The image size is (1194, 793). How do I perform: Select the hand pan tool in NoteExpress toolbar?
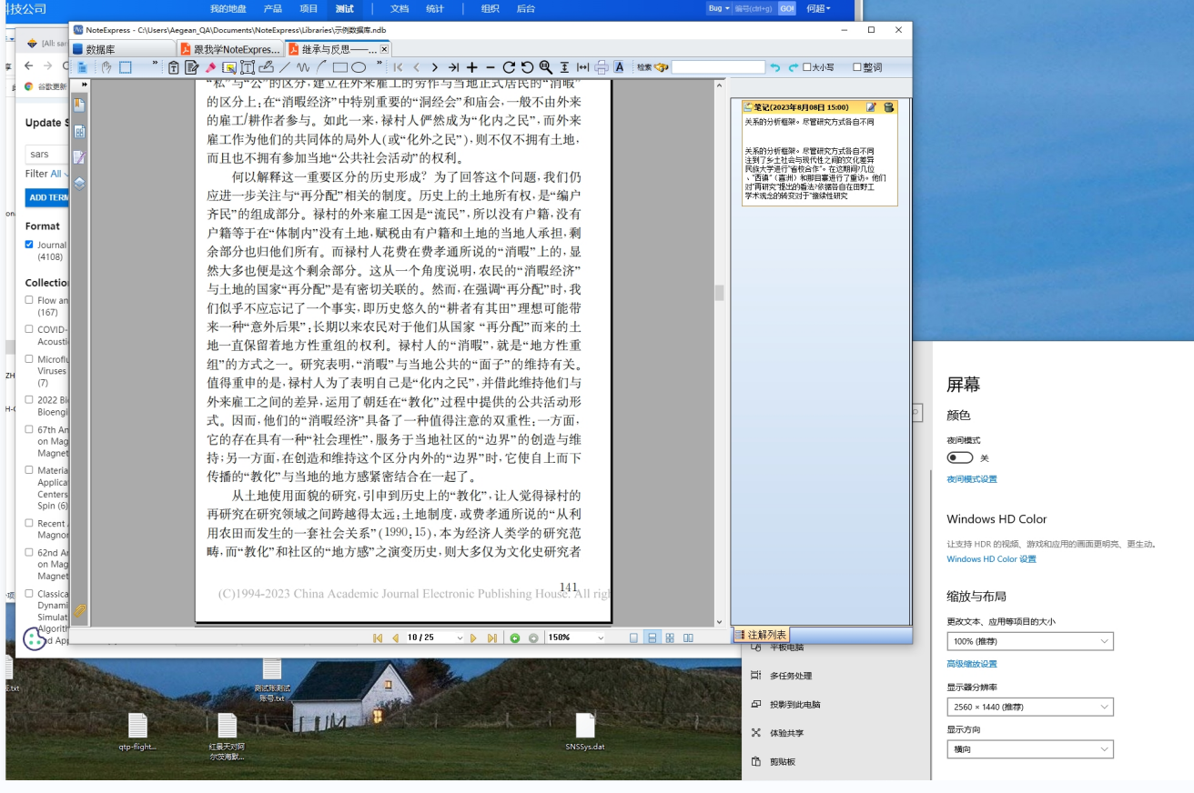(x=106, y=67)
